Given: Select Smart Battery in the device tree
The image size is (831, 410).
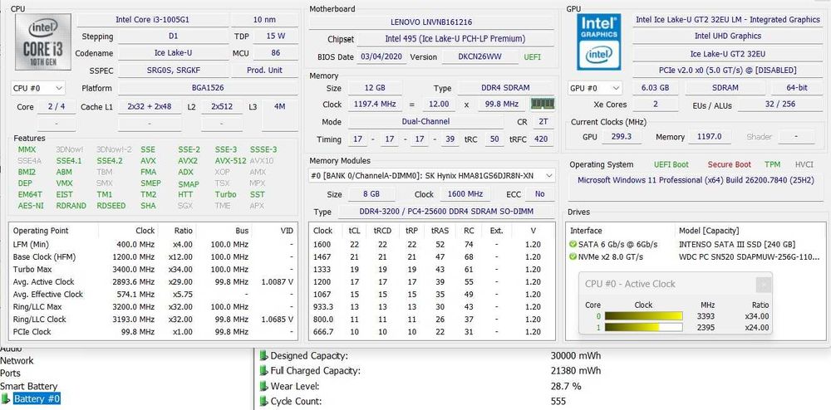Looking at the screenshot, I should pyautogui.click(x=28, y=386).
